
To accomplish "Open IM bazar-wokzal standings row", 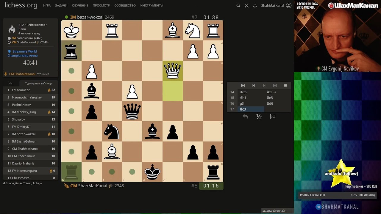I will pyautogui.click(x=31, y=134).
